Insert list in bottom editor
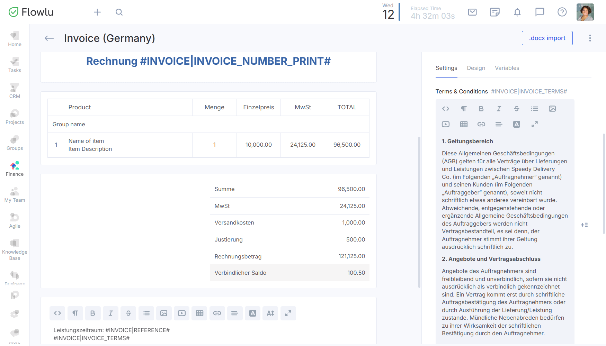The image size is (606, 346). [x=146, y=313]
